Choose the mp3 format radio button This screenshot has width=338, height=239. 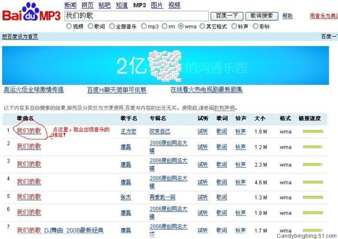click(144, 26)
